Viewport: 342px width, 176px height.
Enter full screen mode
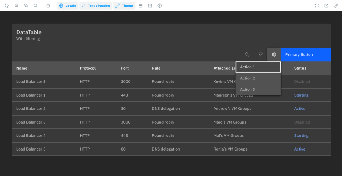[x=317, y=6]
